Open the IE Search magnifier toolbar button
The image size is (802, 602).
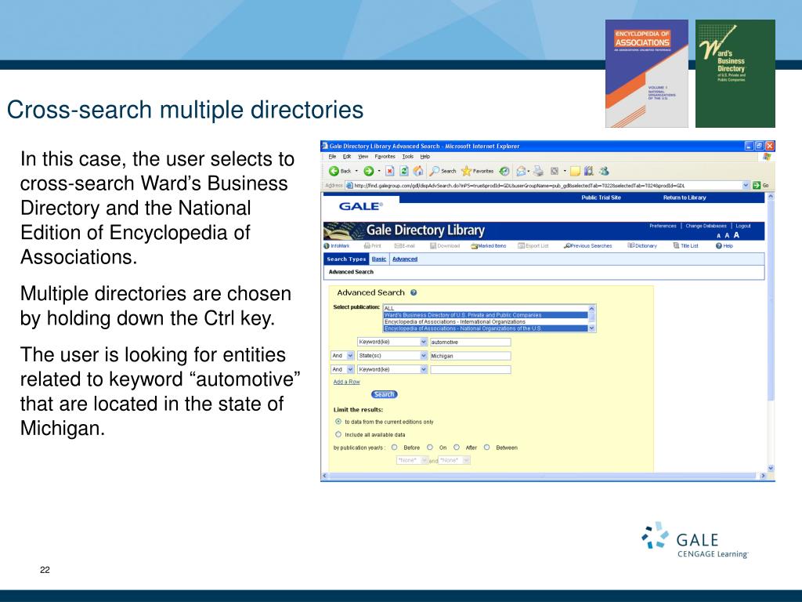(443, 171)
